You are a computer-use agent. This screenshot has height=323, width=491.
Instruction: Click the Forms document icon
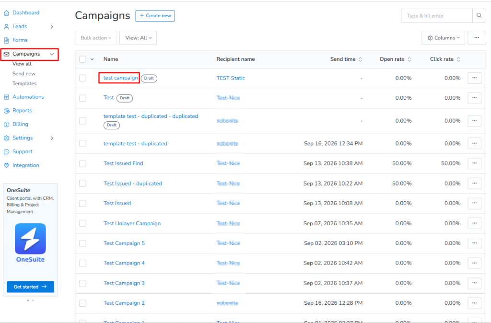6,40
